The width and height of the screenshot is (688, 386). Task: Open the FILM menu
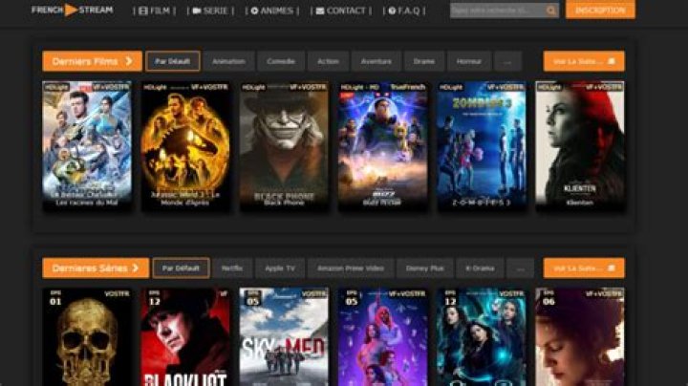pyautogui.click(x=157, y=11)
